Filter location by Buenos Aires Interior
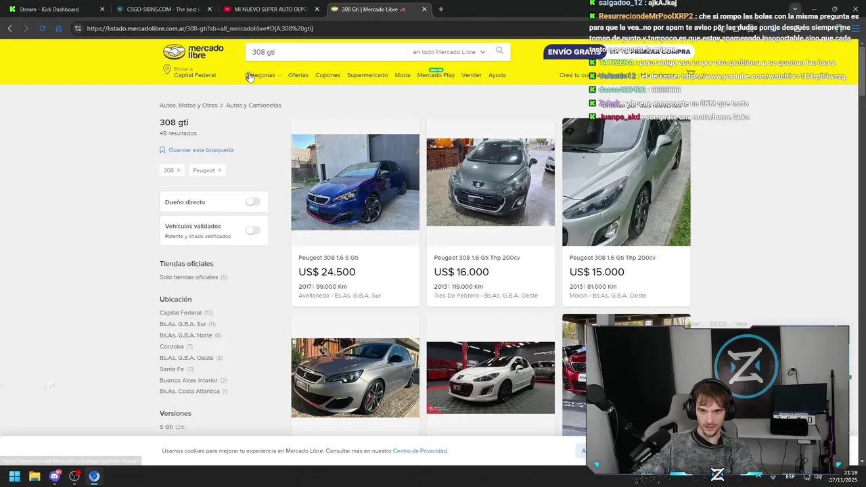This screenshot has width=866, height=487. [x=189, y=380]
